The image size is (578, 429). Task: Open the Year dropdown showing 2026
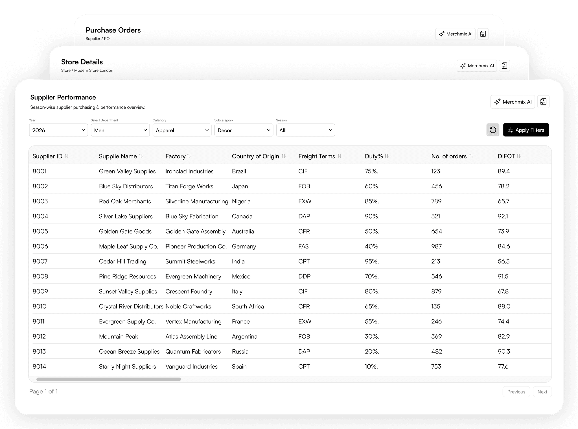coord(58,130)
